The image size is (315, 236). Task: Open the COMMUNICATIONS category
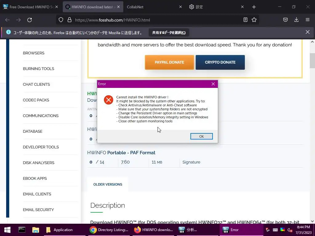click(41, 116)
